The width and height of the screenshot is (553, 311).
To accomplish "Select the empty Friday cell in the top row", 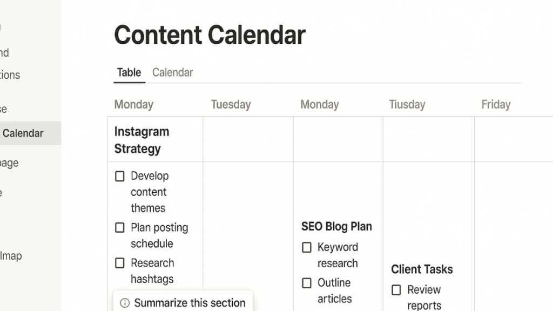I will click(514, 139).
